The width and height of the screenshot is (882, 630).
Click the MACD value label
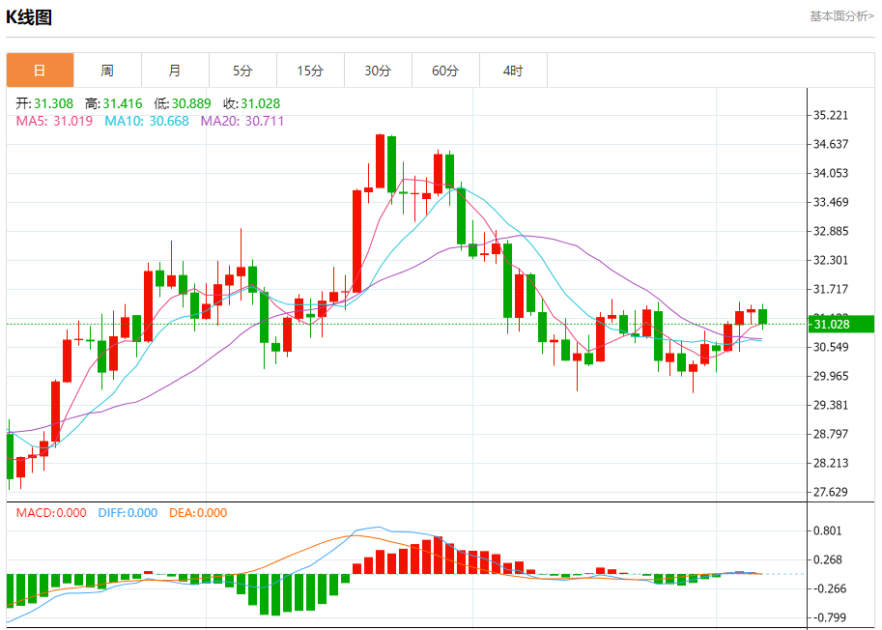pos(51,513)
